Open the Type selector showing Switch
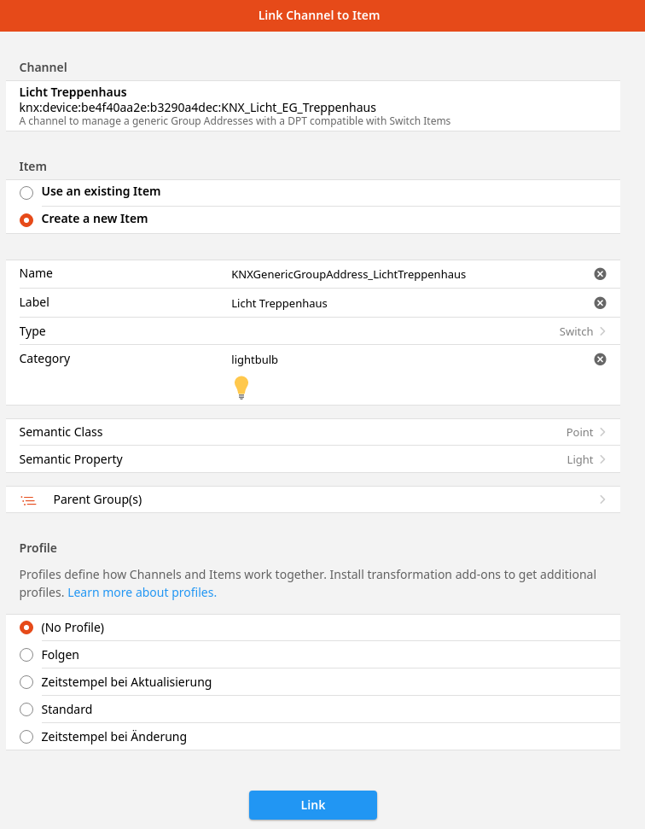This screenshot has width=645, height=829. [582, 331]
